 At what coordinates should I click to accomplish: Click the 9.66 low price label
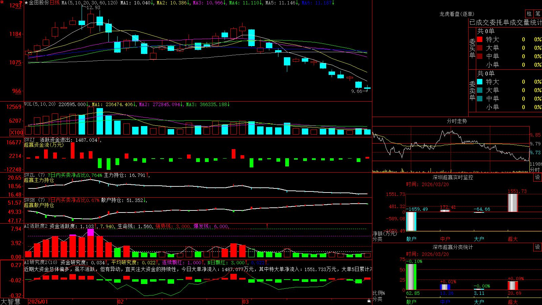click(x=357, y=91)
